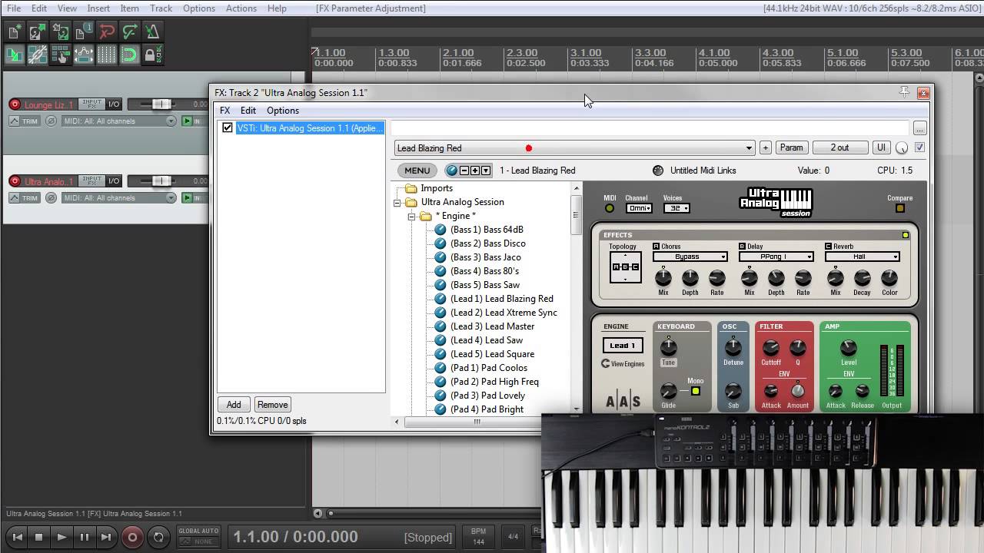Click the Add FX button
The image size is (984, 553).
(x=234, y=405)
